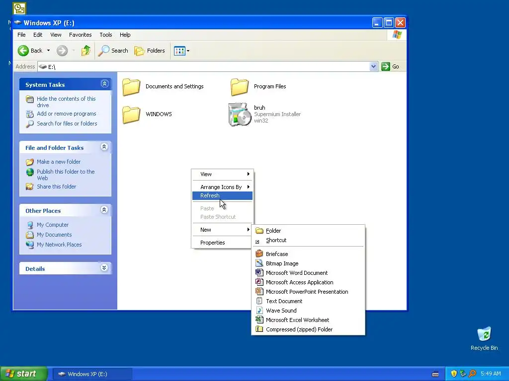Viewport: 509px width, 381px height.
Task: Create new Briefcase
Action: 308,254
